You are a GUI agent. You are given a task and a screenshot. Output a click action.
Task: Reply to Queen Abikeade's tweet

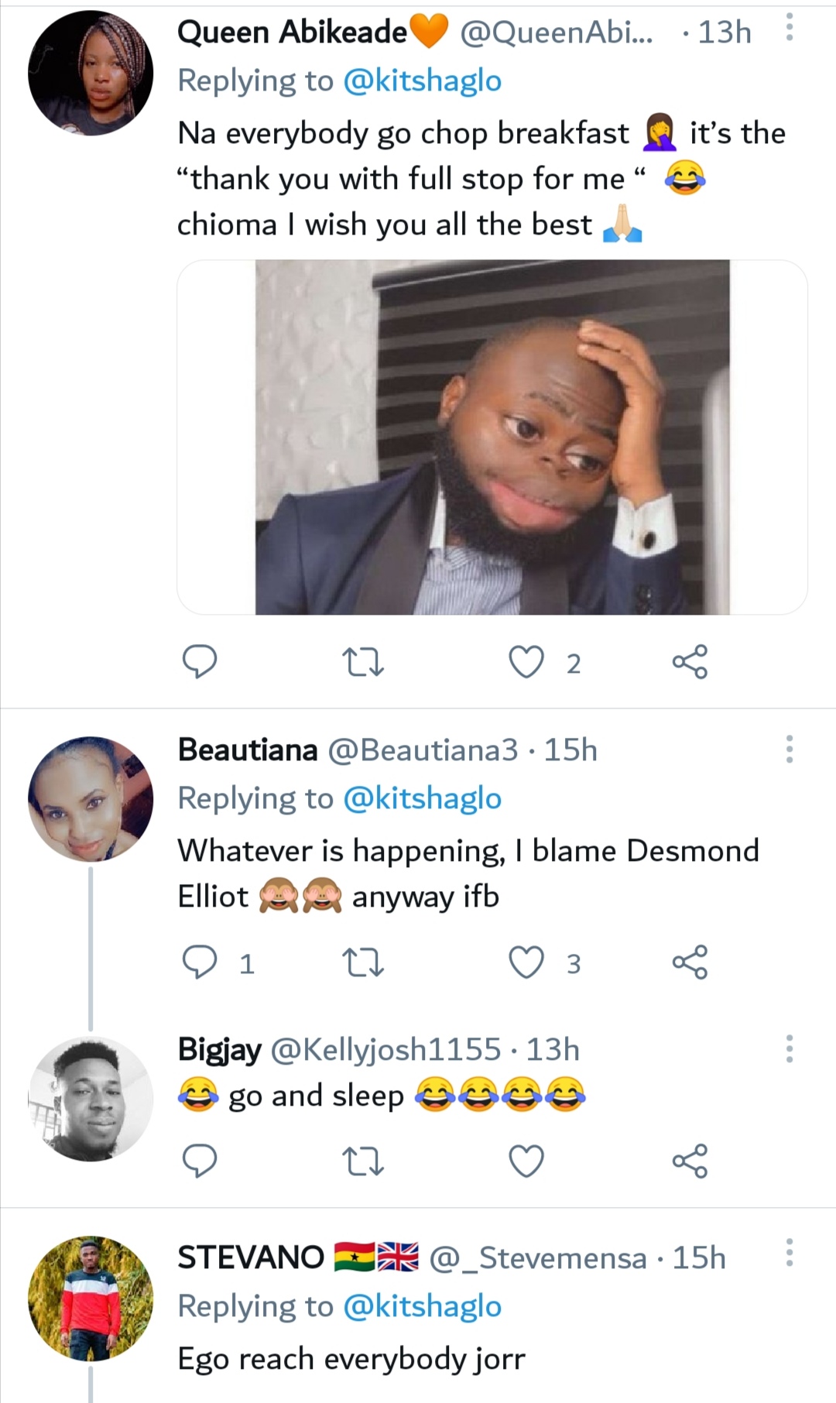[199, 662]
